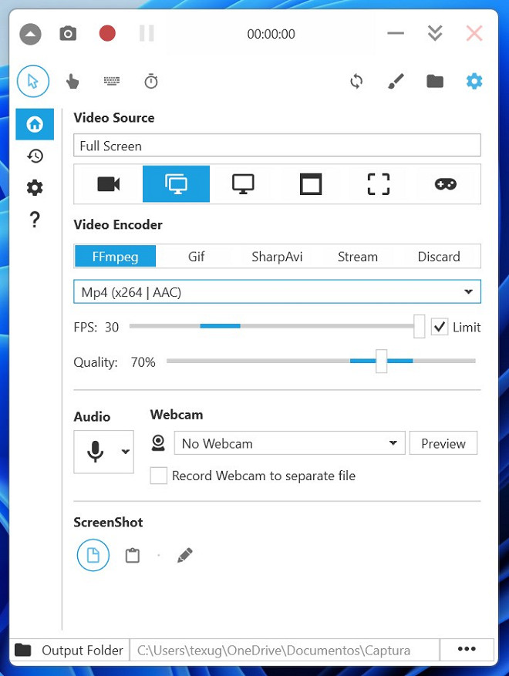Click the Output Folder label
Image resolution: width=509 pixels, height=676 pixels.
click(x=83, y=650)
